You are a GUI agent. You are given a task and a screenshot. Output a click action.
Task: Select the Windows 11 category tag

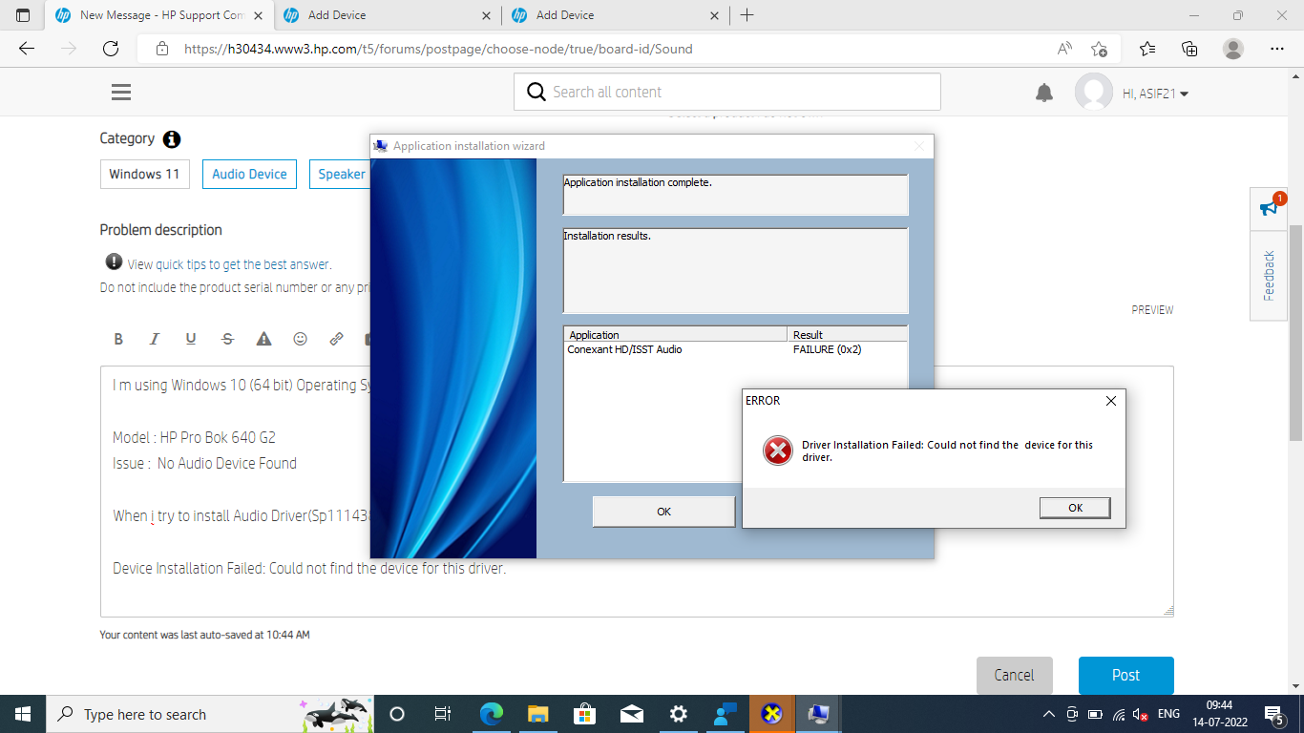pyautogui.click(x=144, y=174)
